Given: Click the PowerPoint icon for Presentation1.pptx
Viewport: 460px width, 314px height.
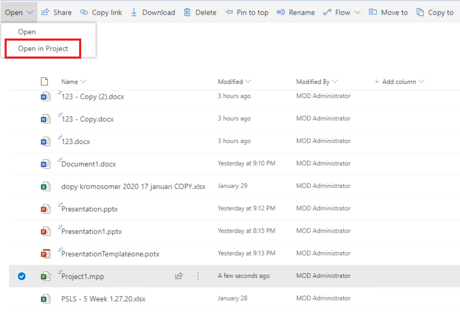Looking at the screenshot, I should pos(46,231).
